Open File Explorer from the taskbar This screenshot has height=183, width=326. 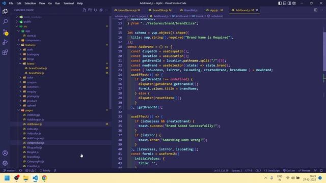point(26,178)
